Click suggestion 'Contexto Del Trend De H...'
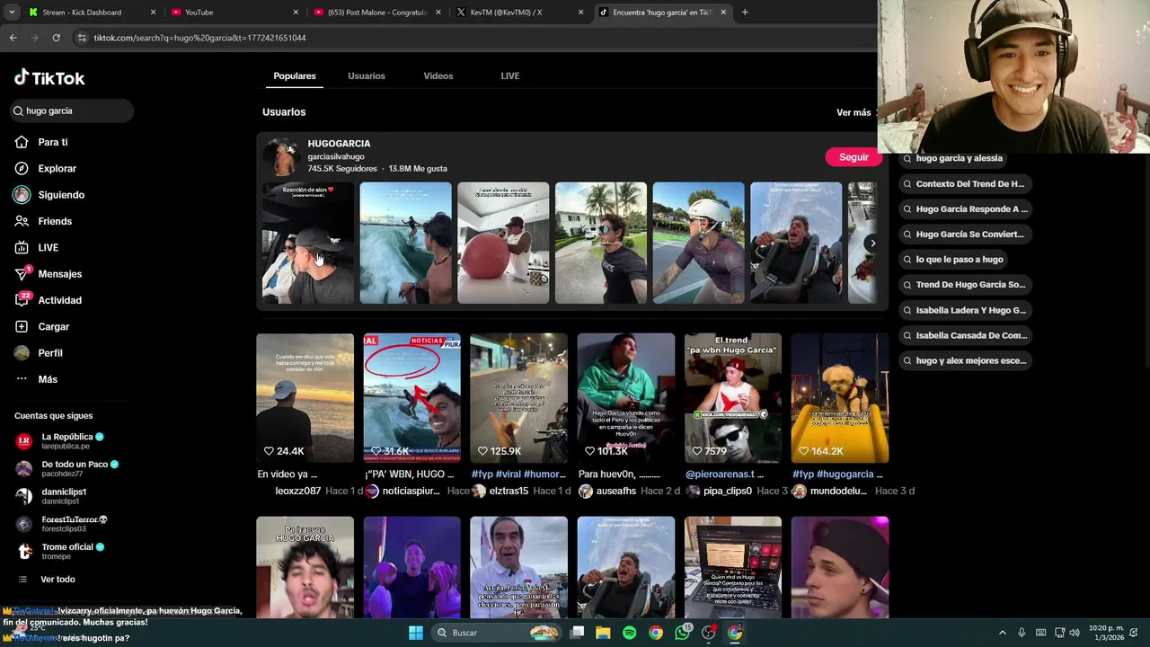The width and height of the screenshot is (1150, 647). pos(963,184)
